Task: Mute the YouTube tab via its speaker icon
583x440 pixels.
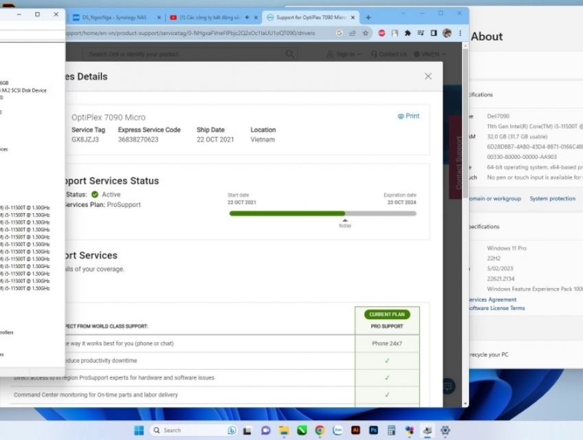Action: 247,17
